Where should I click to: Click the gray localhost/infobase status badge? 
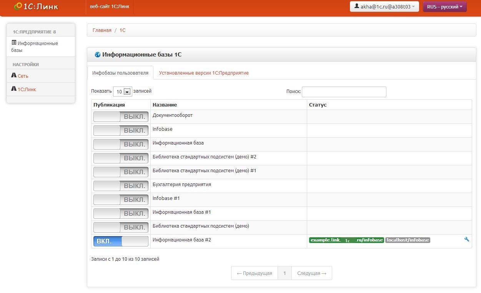point(408,240)
